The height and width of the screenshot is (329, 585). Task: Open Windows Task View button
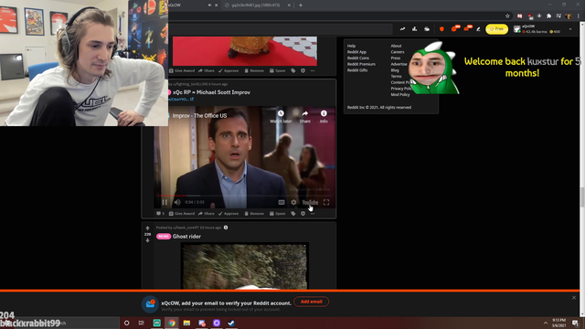coord(141,323)
